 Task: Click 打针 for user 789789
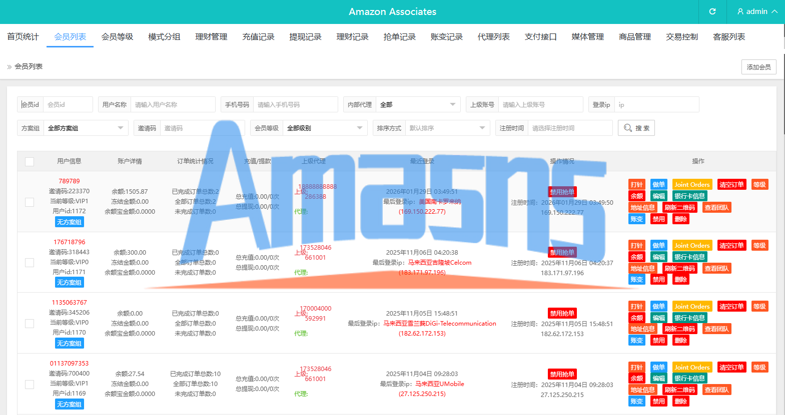tap(636, 184)
